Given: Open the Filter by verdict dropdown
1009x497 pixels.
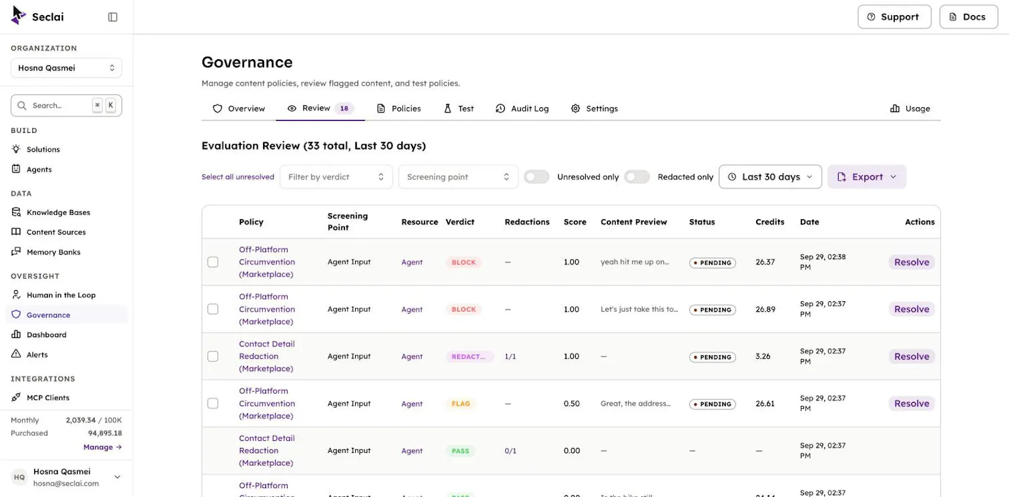Looking at the screenshot, I should click(336, 177).
